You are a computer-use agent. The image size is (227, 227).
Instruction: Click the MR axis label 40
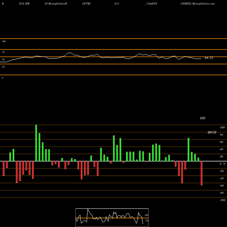click(x=222, y=149)
